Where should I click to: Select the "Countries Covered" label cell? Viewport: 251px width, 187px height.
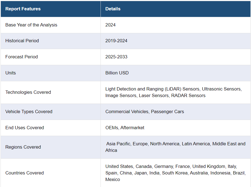coord(25,173)
